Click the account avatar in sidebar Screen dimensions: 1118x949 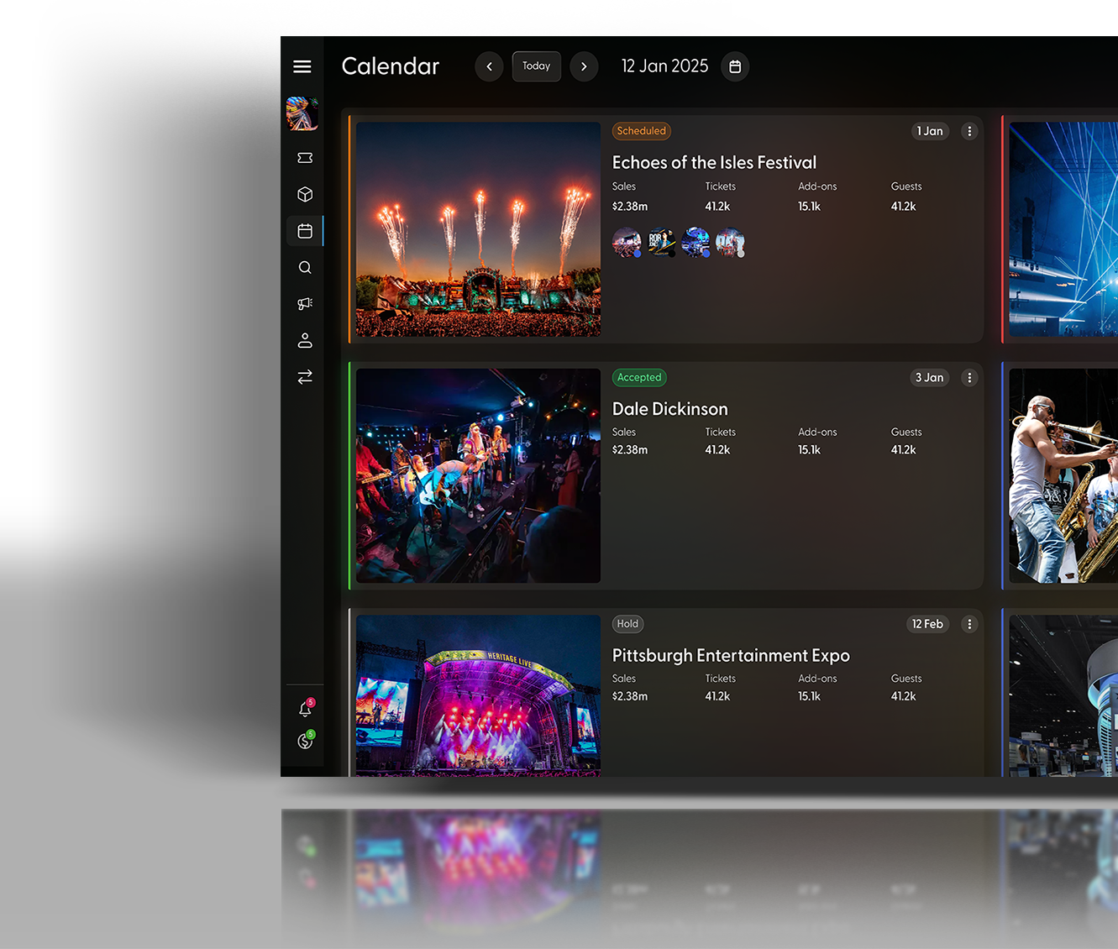tap(302, 113)
